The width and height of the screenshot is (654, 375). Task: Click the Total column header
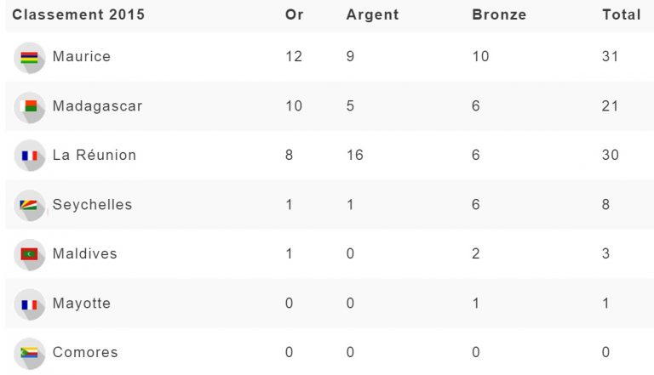tap(622, 14)
